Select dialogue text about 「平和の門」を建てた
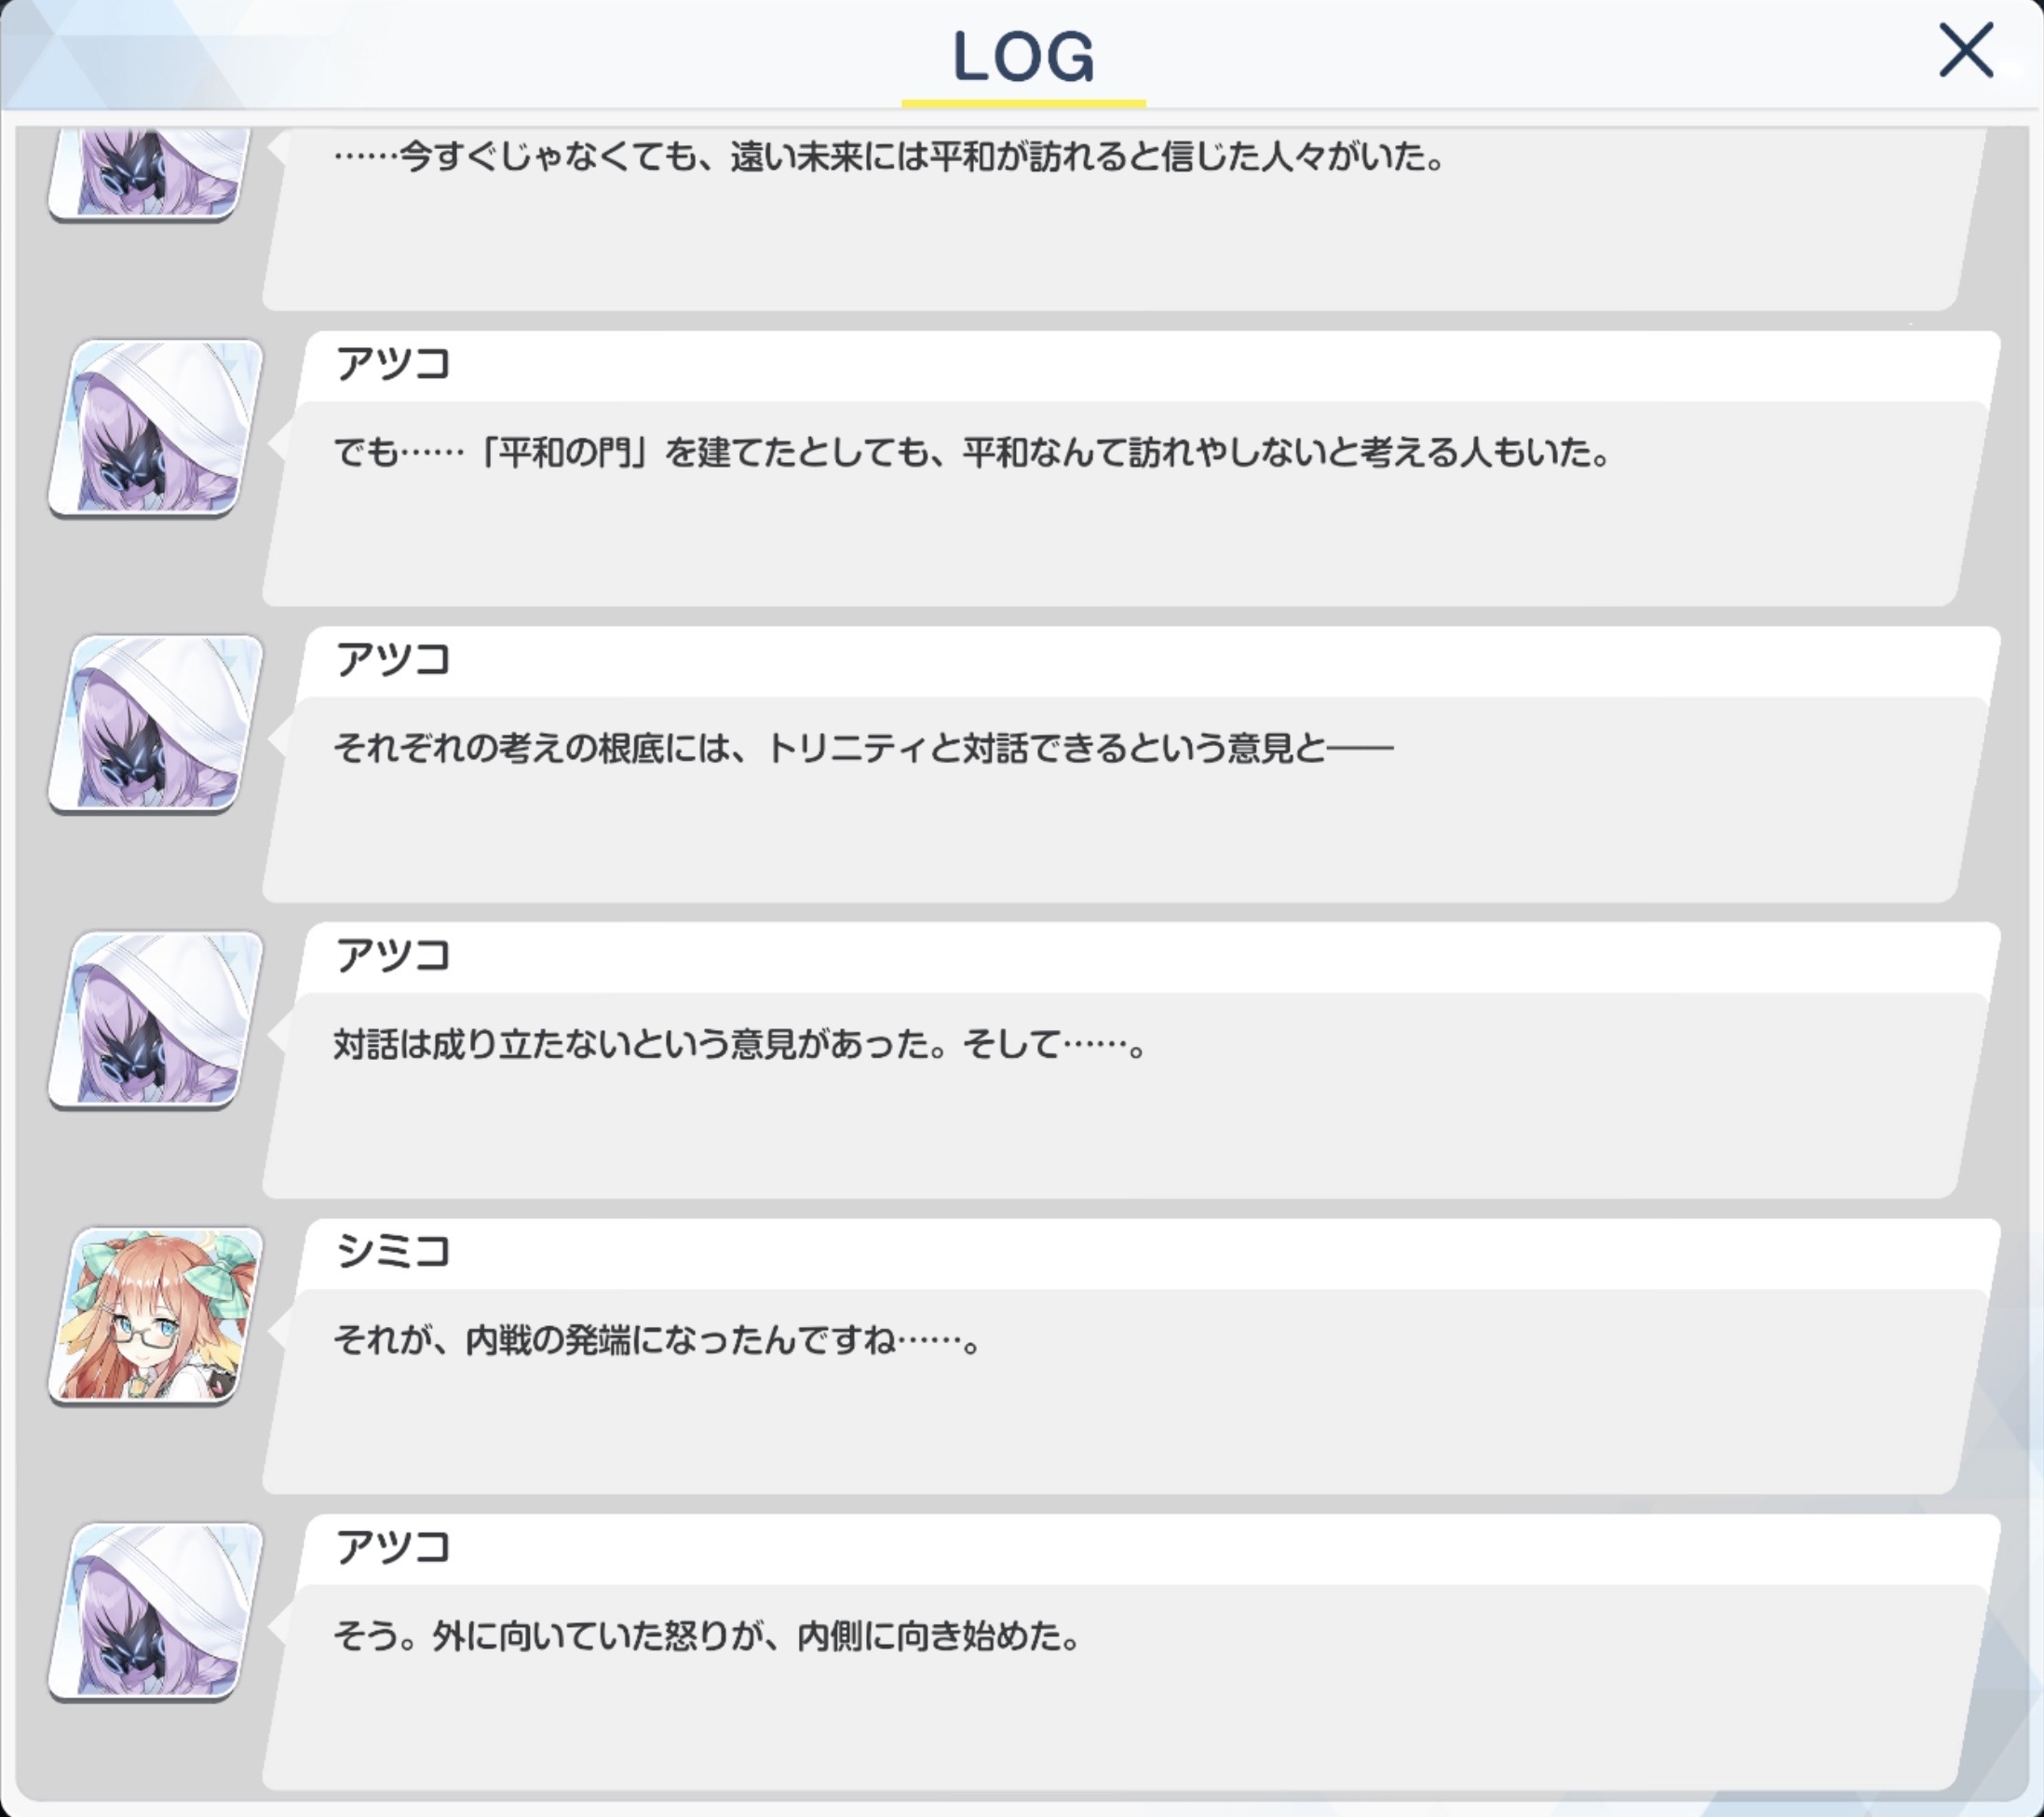Image resolution: width=2044 pixels, height=1817 pixels. pyautogui.click(x=972, y=453)
